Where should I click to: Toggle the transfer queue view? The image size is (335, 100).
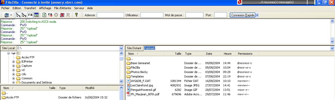click(36, 15)
